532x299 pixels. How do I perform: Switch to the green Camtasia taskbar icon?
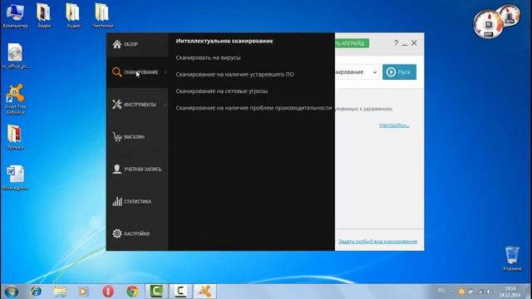pos(156,292)
